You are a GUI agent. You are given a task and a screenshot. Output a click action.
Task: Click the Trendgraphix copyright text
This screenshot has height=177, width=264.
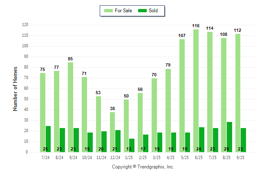tap(143, 167)
